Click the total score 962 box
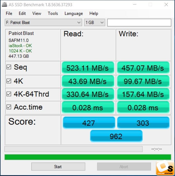 click(x=116, y=136)
